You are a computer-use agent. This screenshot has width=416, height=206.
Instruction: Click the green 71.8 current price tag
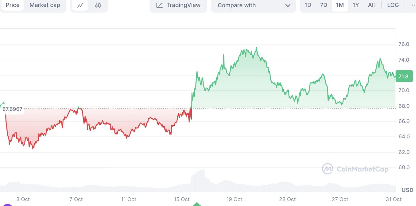(x=404, y=76)
